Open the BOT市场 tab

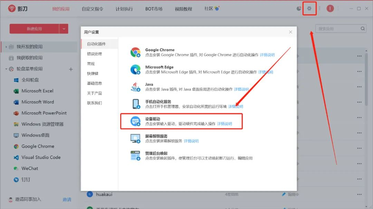pos(154,9)
